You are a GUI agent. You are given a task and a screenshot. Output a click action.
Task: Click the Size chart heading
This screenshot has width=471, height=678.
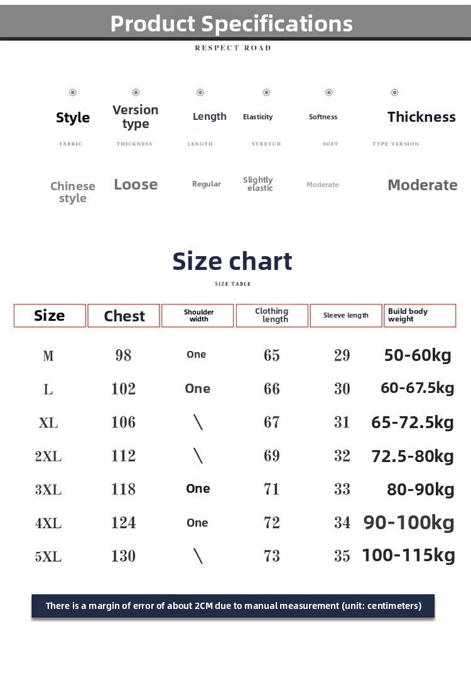click(232, 261)
